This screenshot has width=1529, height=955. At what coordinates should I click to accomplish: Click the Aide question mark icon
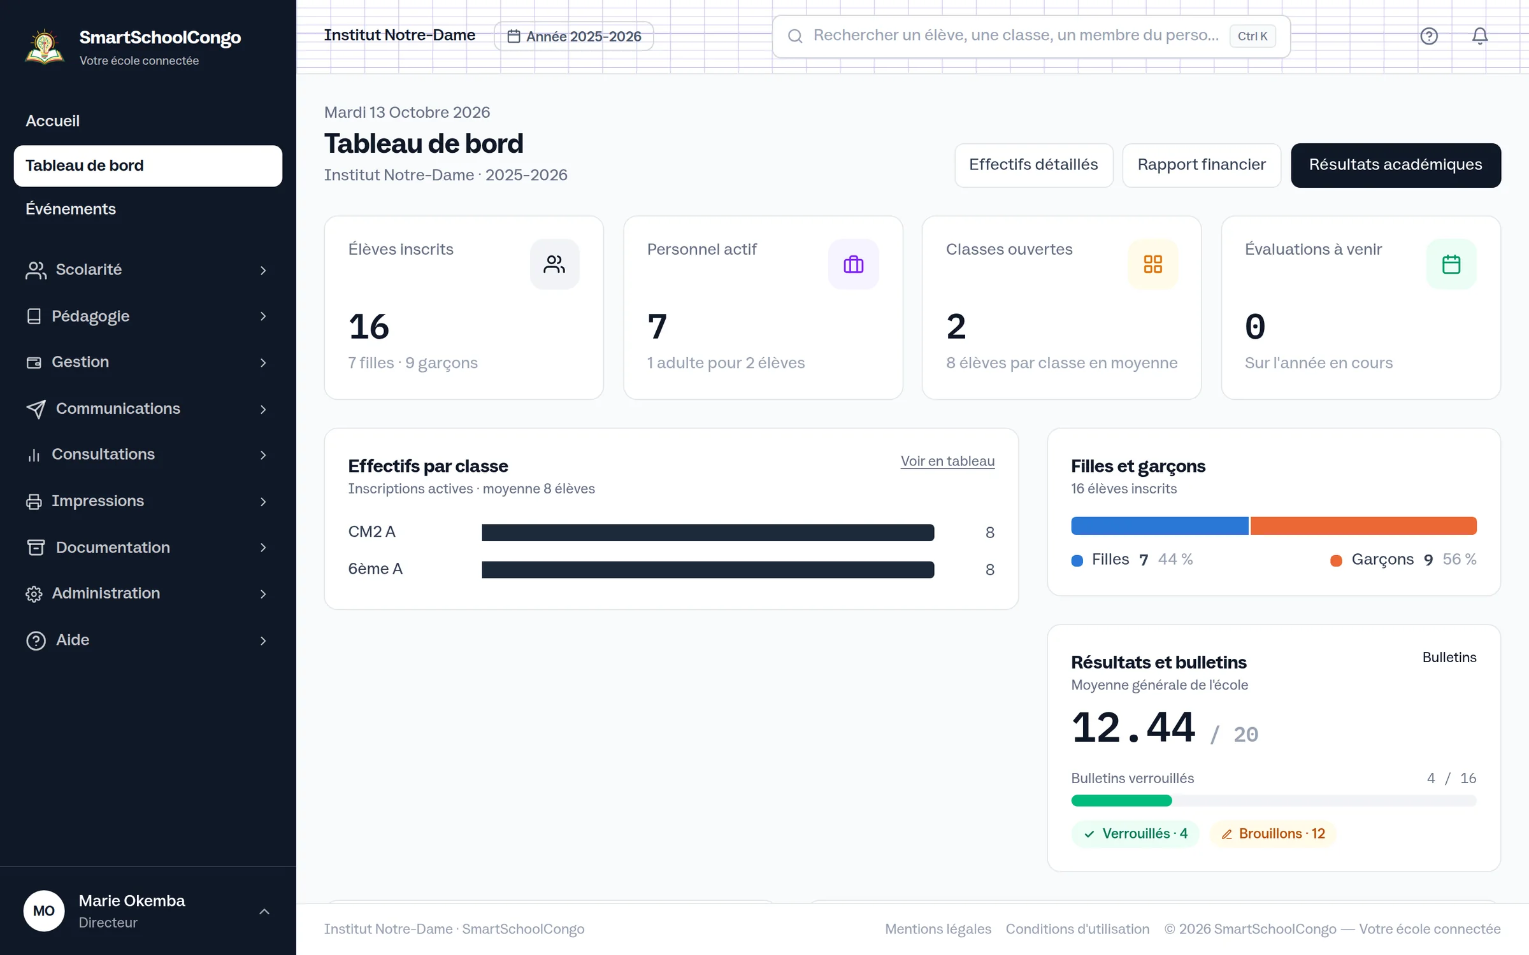36,640
